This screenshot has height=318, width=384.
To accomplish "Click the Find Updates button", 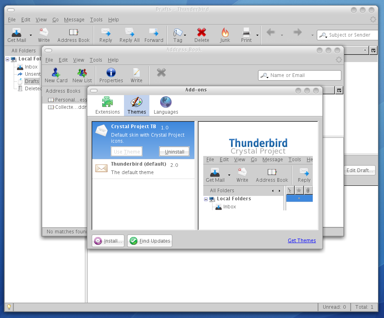I will coord(150,241).
